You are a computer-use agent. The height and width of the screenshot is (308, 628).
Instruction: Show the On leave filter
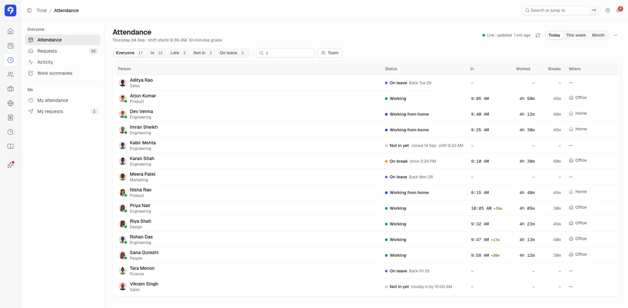click(x=232, y=53)
